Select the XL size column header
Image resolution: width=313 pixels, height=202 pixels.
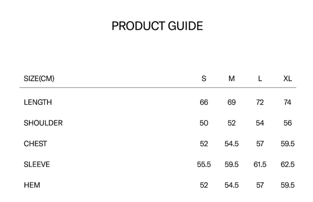click(x=288, y=78)
